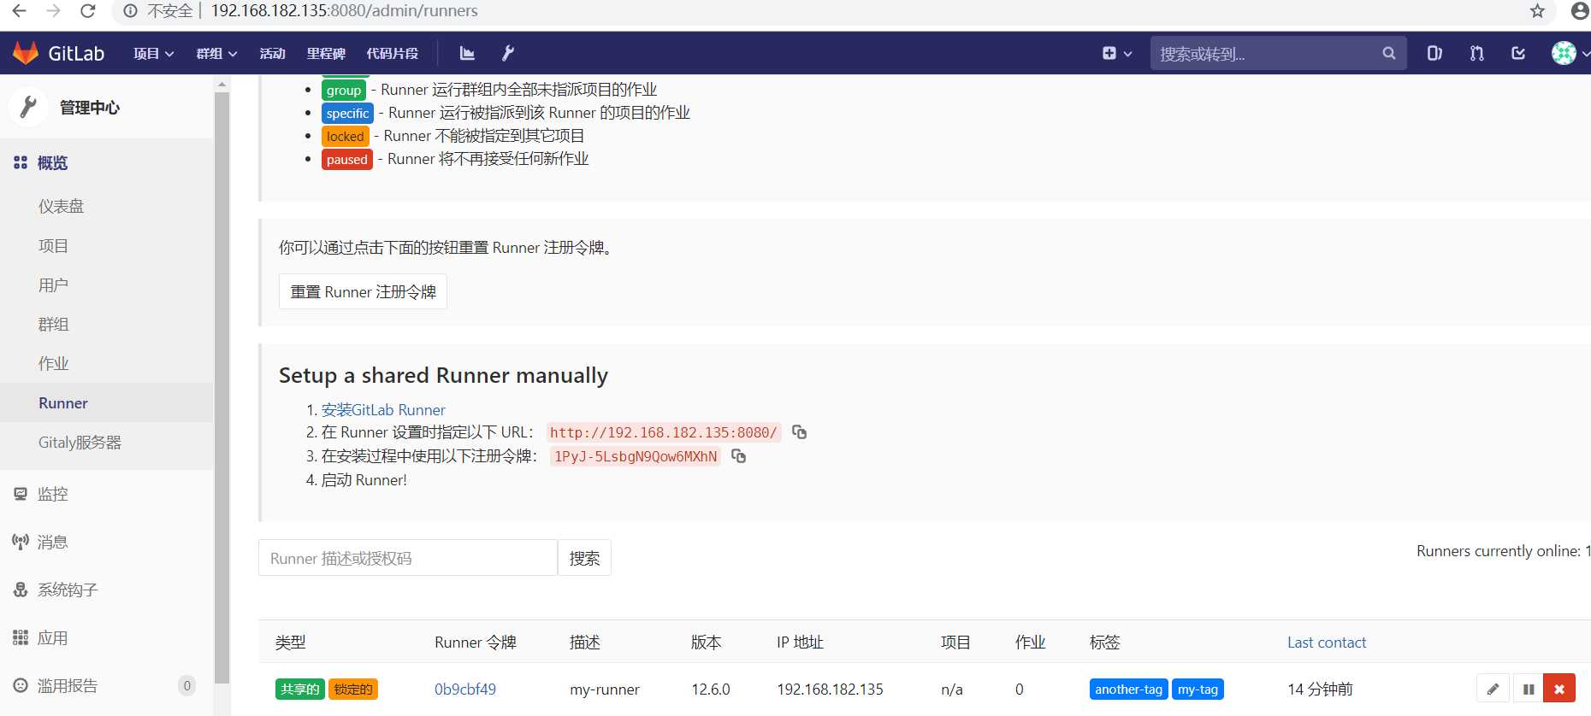Open runner token 0b9cbf49 link
The height and width of the screenshot is (716, 1591).
[x=464, y=689]
